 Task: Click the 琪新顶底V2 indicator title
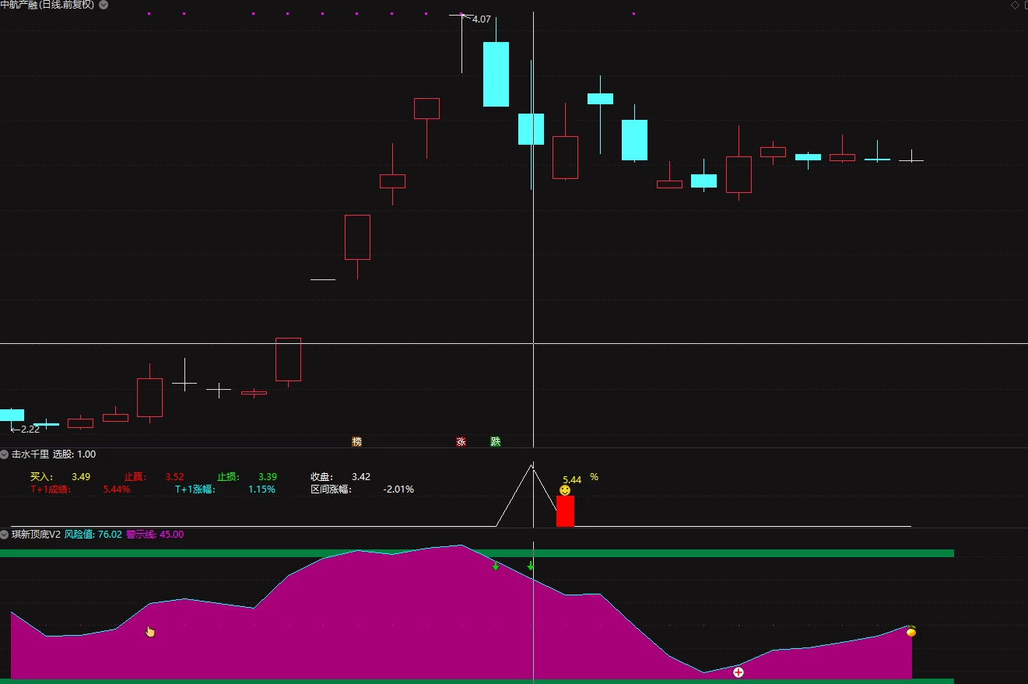point(36,535)
